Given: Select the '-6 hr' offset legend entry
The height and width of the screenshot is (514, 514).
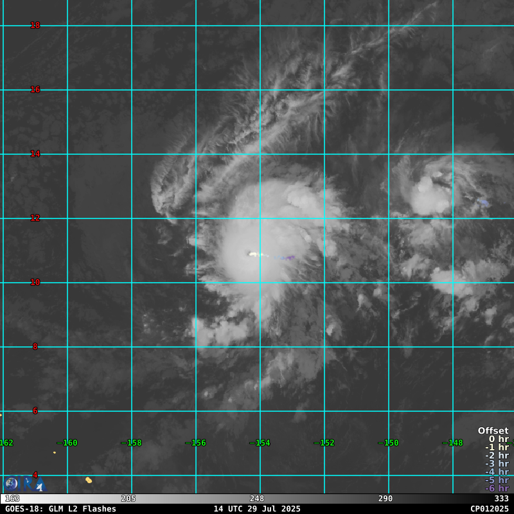Looking at the screenshot, I should pos(496,488).
